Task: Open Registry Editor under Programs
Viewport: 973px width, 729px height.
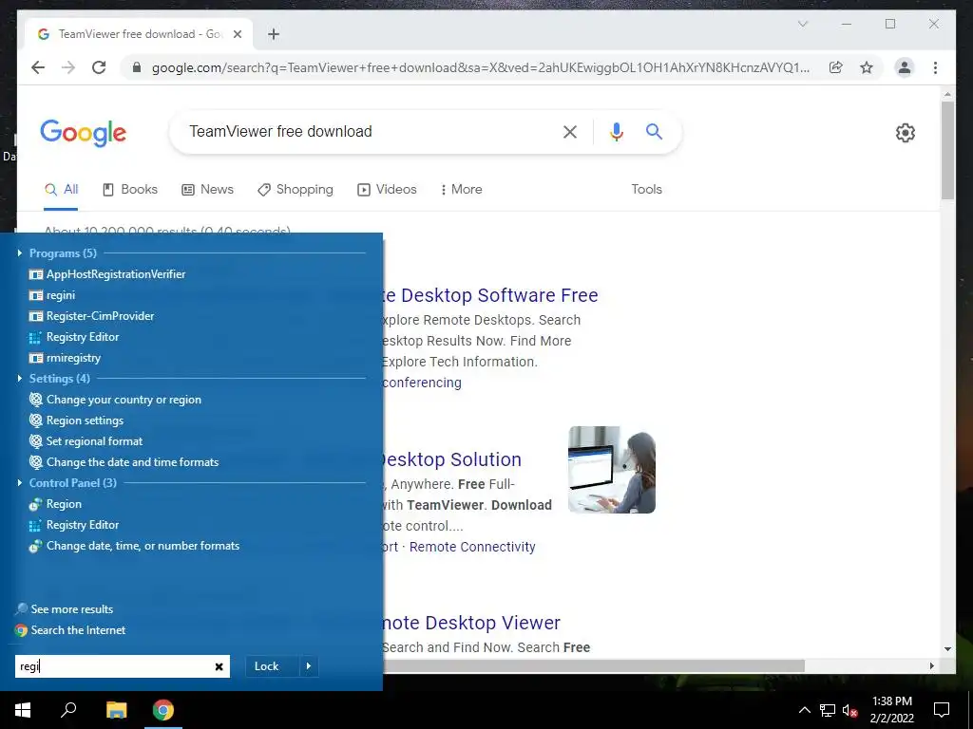Action: point(74,337)
